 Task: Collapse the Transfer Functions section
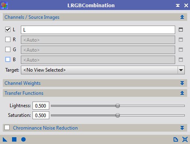(182, 93)
